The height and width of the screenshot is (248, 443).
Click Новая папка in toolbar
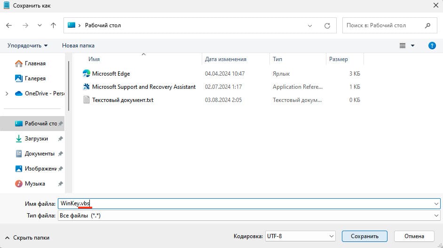78,46
